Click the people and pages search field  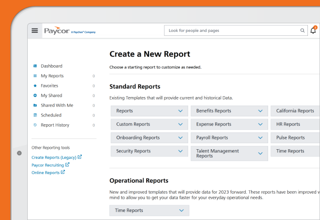[231, 31]
